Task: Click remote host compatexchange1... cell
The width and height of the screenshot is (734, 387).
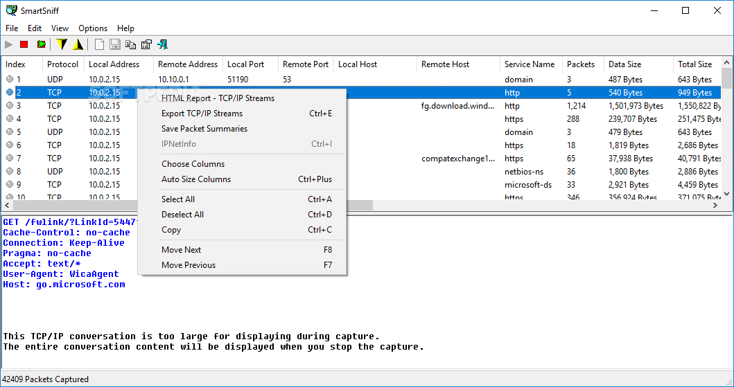Action: point(458,159)
